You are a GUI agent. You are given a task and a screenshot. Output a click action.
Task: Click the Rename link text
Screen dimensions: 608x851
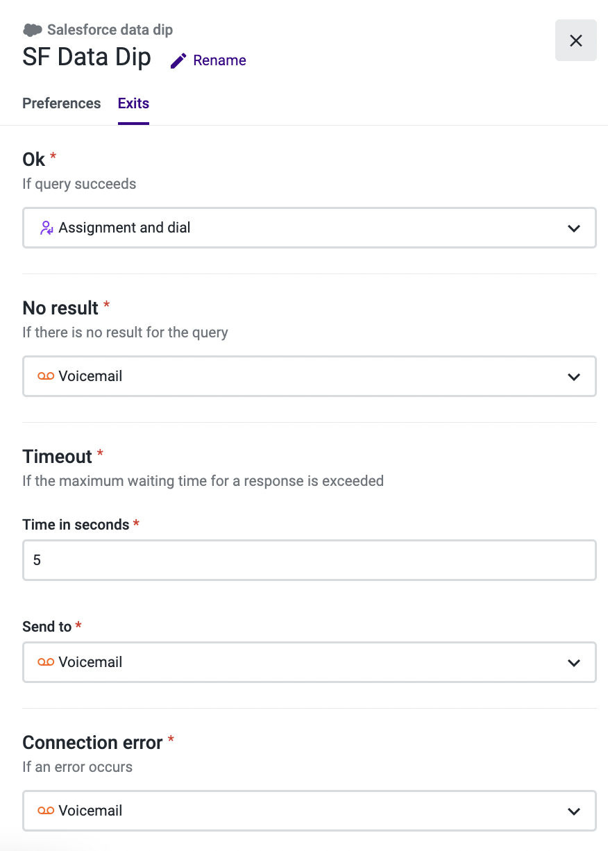point(219,60)
